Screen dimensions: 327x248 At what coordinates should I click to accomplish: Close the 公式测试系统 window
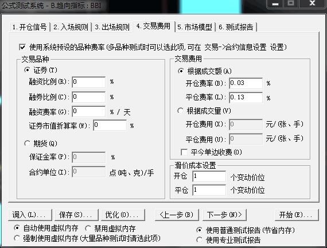point(312,4)
